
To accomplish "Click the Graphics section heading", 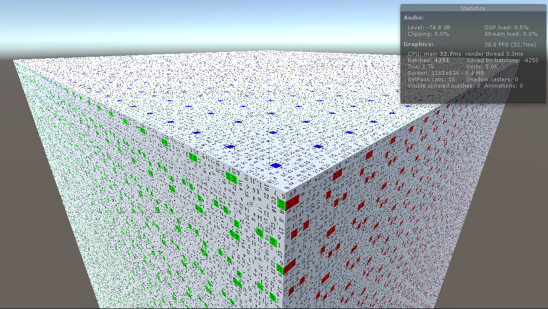I will tap(419, 44).
